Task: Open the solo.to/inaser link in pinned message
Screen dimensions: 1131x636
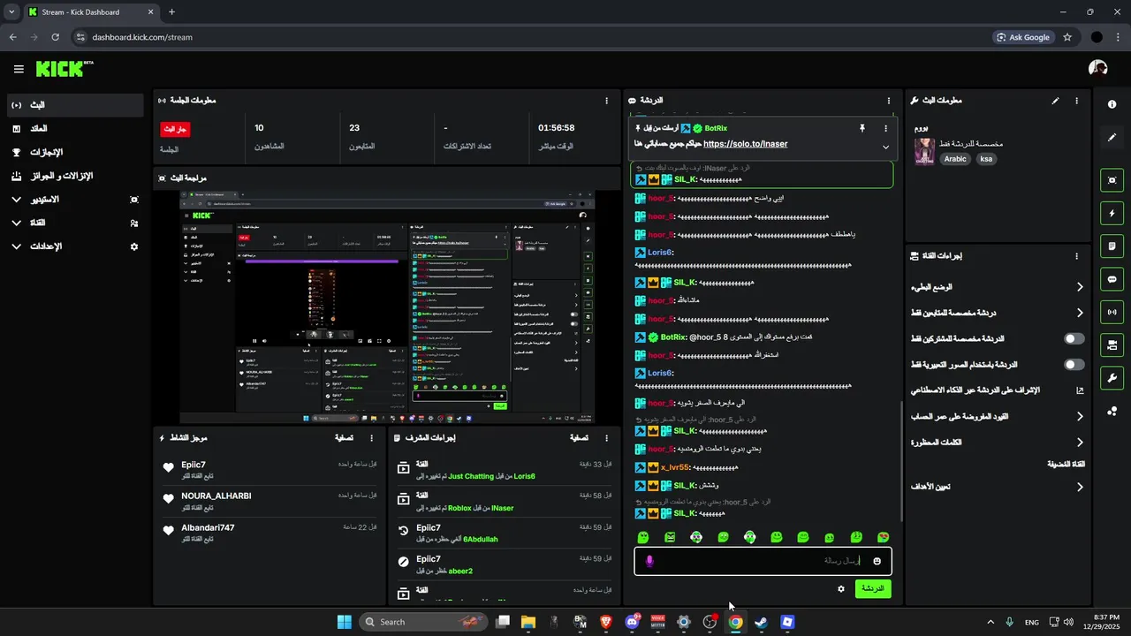Action: (745, 144)
